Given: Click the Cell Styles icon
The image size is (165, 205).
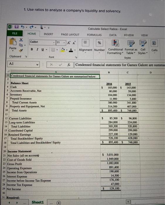Looking at the screenshot, I should [143, 43].
